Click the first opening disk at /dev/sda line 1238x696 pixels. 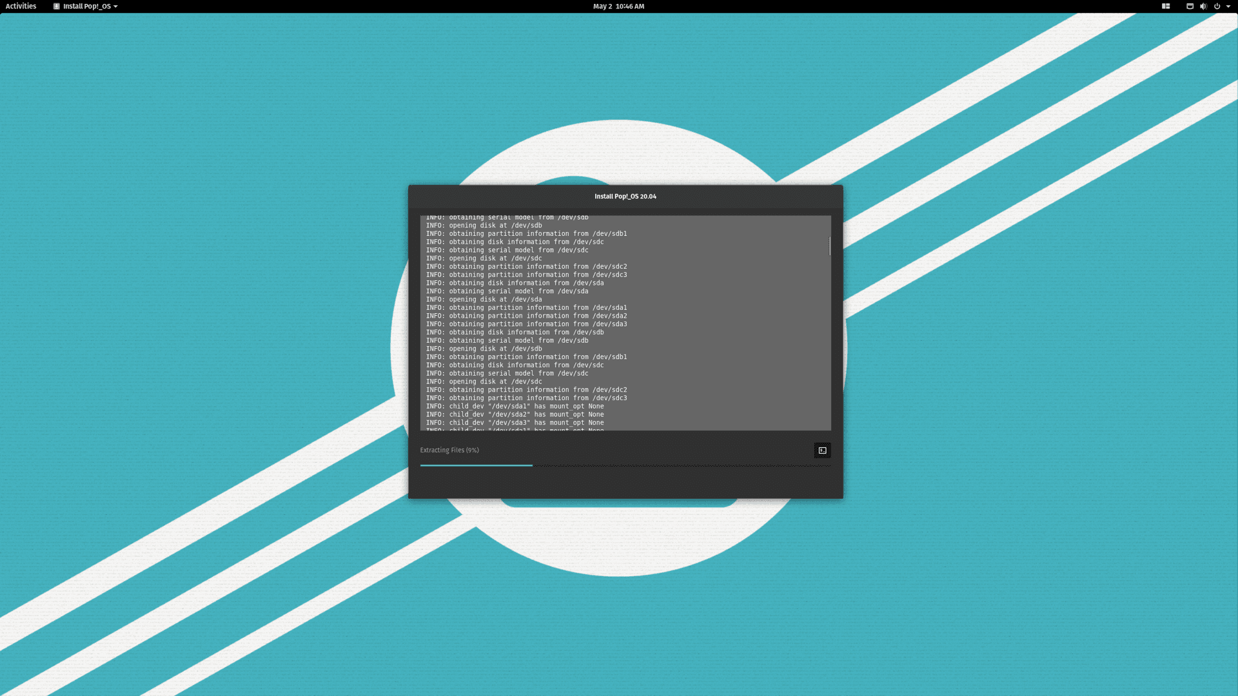(484, 300)
